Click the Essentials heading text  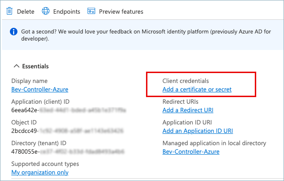click(x=35, y=66)
